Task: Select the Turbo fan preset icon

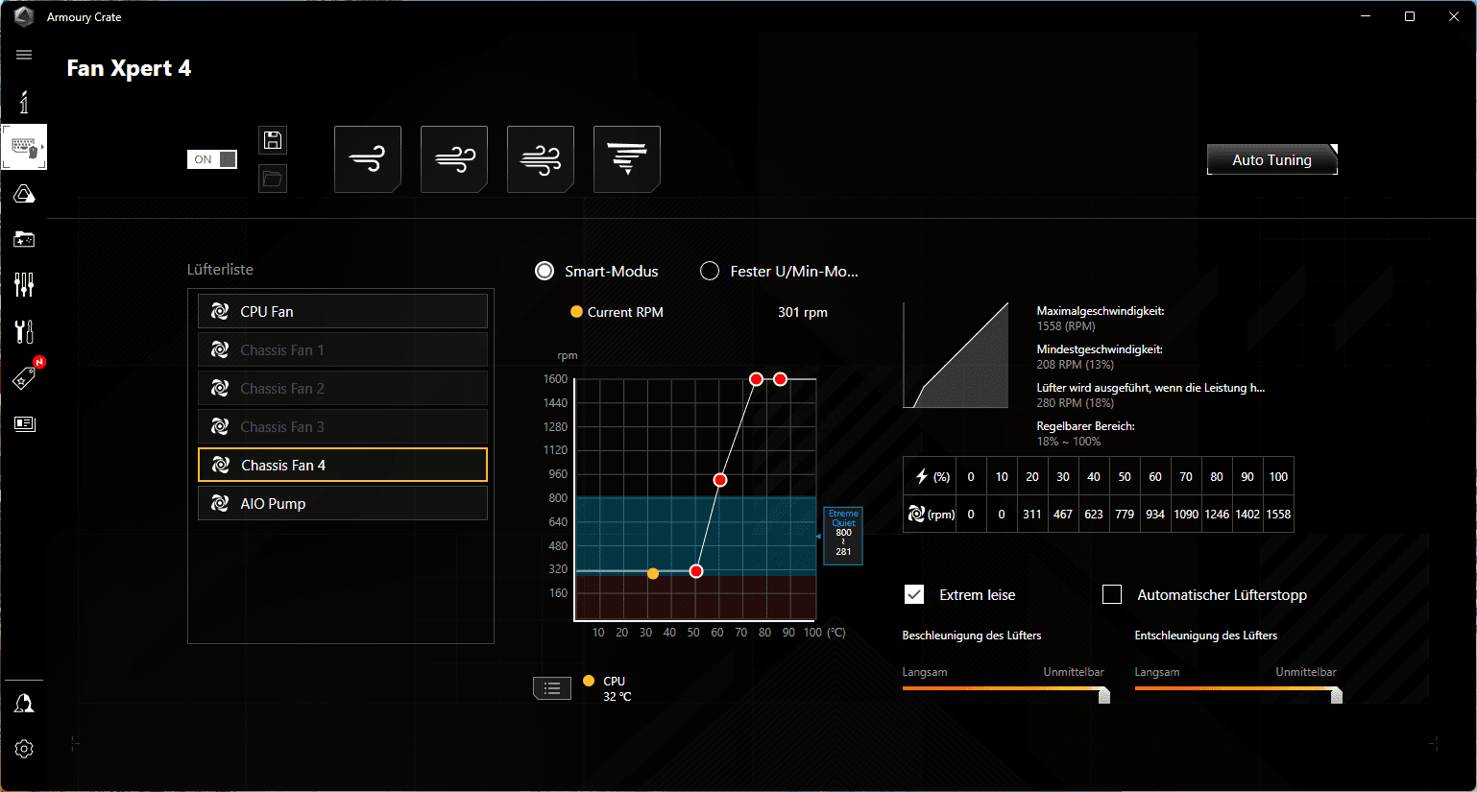Action: (x=541, y=159)
